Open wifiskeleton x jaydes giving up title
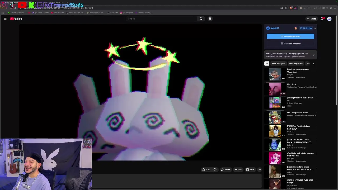The width and height of the screenshot is (338, 190). point(300,168)
